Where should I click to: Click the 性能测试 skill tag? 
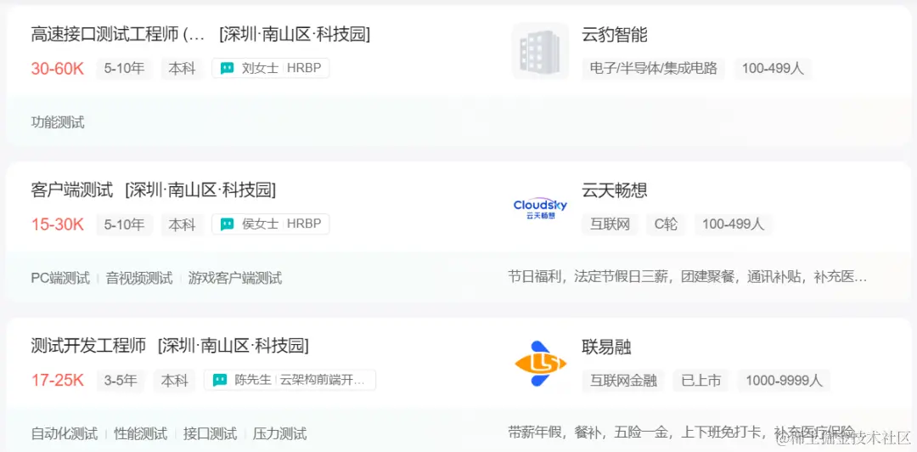tap(140, 434)
